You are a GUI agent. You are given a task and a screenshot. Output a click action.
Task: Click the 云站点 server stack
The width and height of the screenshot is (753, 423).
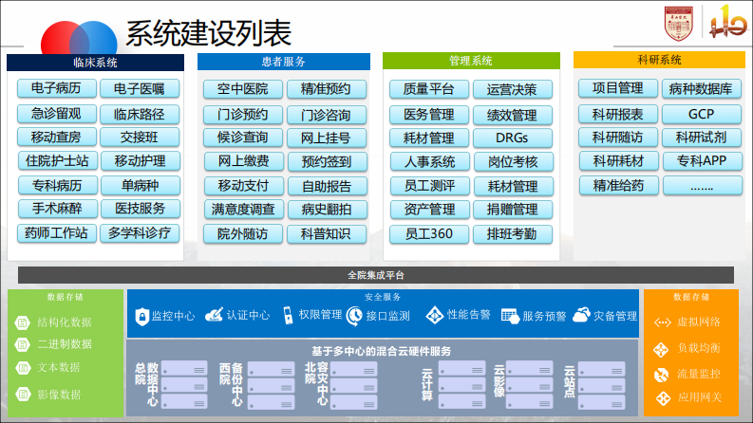click(601, 385)
